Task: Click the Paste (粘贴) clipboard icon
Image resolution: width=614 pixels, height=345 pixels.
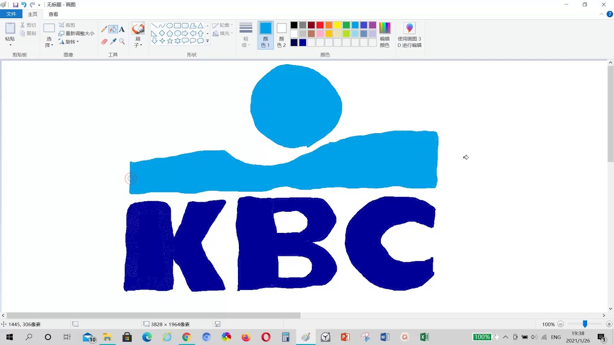Action: tap(10, 28)
